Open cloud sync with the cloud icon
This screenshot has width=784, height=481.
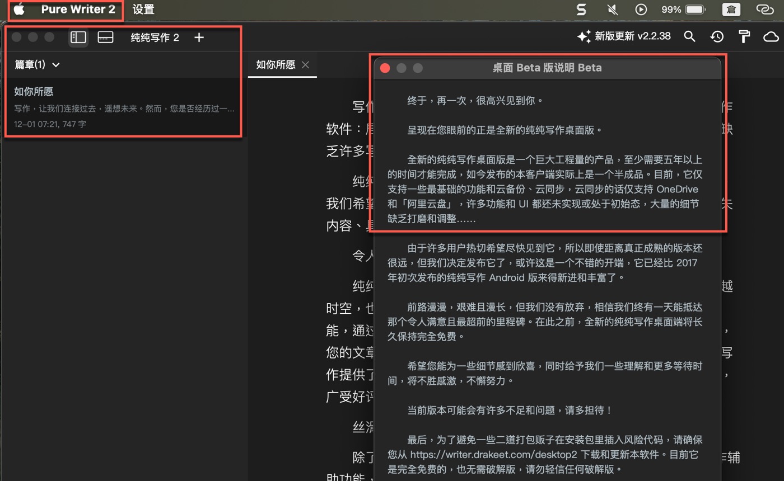[x=771, y=36]
